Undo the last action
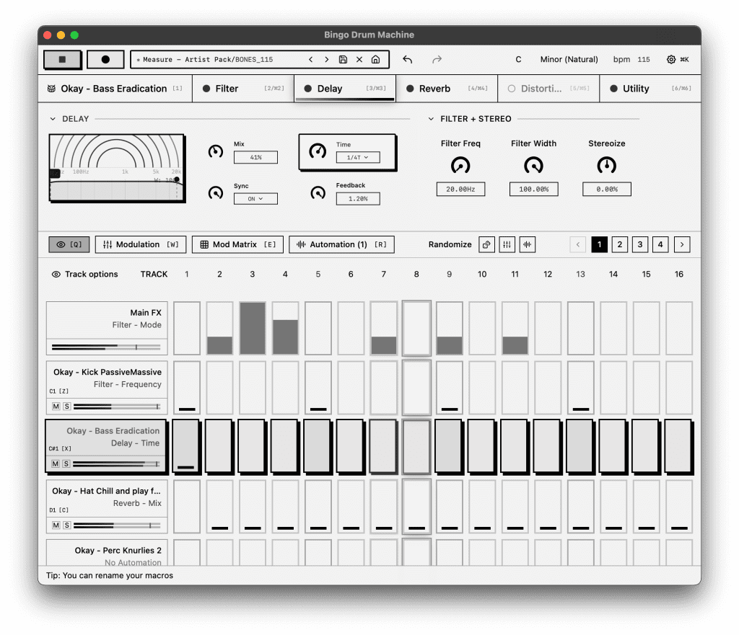The width and height of the screenshot is (739, 635). [408, 59]
